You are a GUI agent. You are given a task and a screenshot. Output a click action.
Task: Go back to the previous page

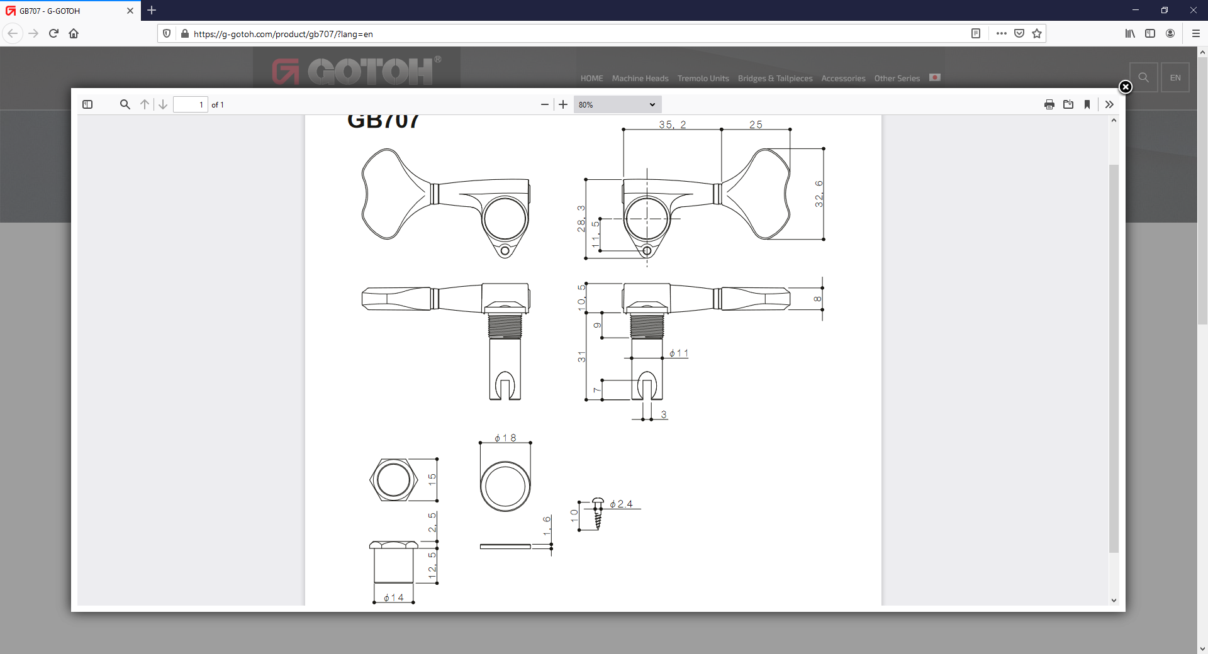[x=13, y=33]
